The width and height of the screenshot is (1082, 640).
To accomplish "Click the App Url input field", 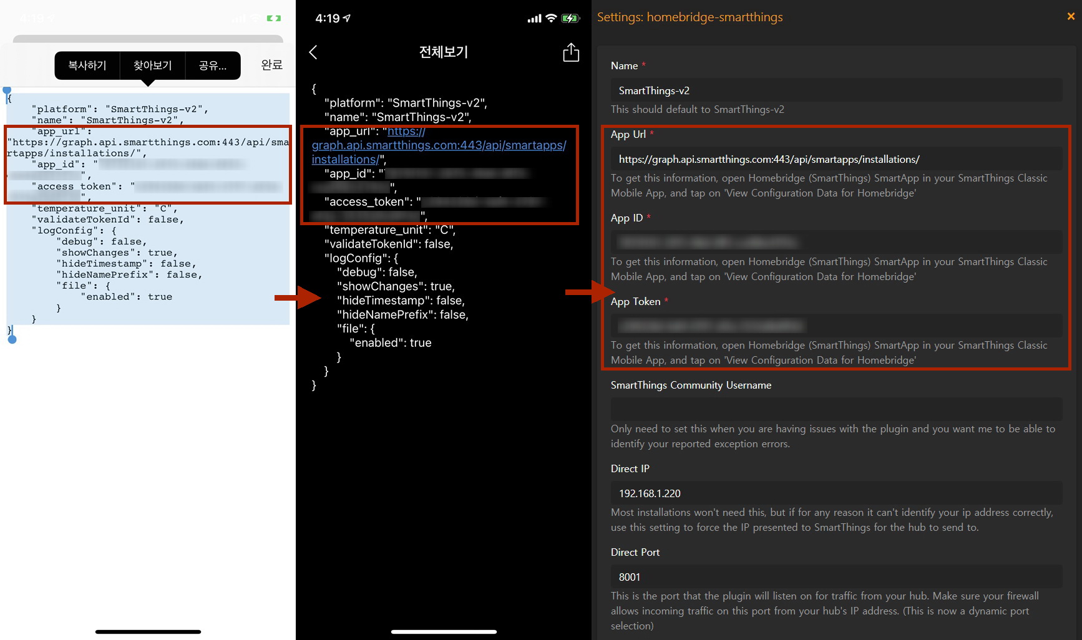I will click(836, 159).
